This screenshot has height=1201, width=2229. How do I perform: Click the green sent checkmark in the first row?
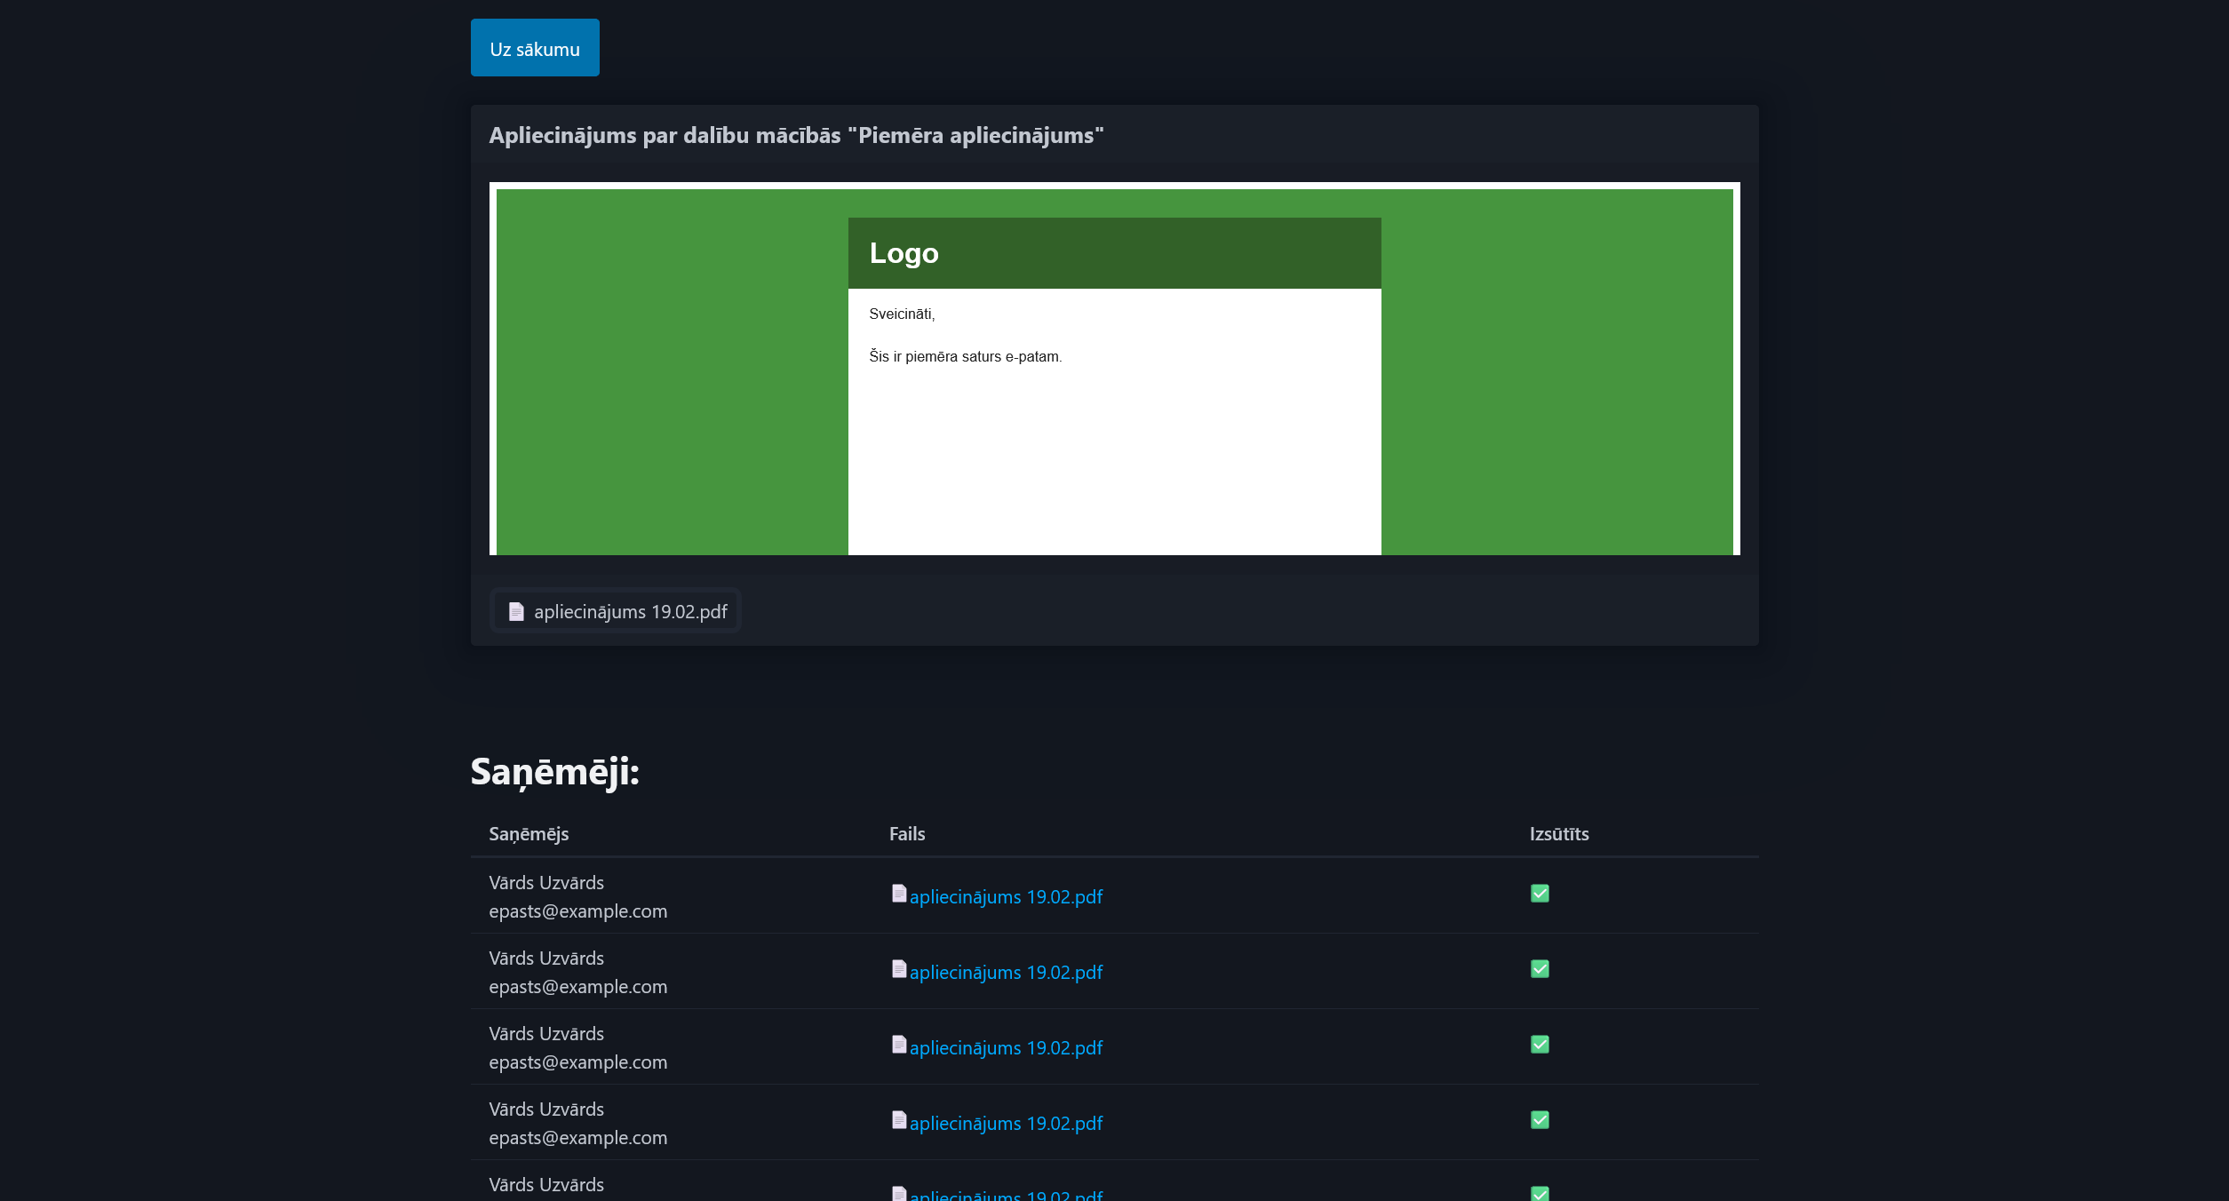coord(1540,894)
